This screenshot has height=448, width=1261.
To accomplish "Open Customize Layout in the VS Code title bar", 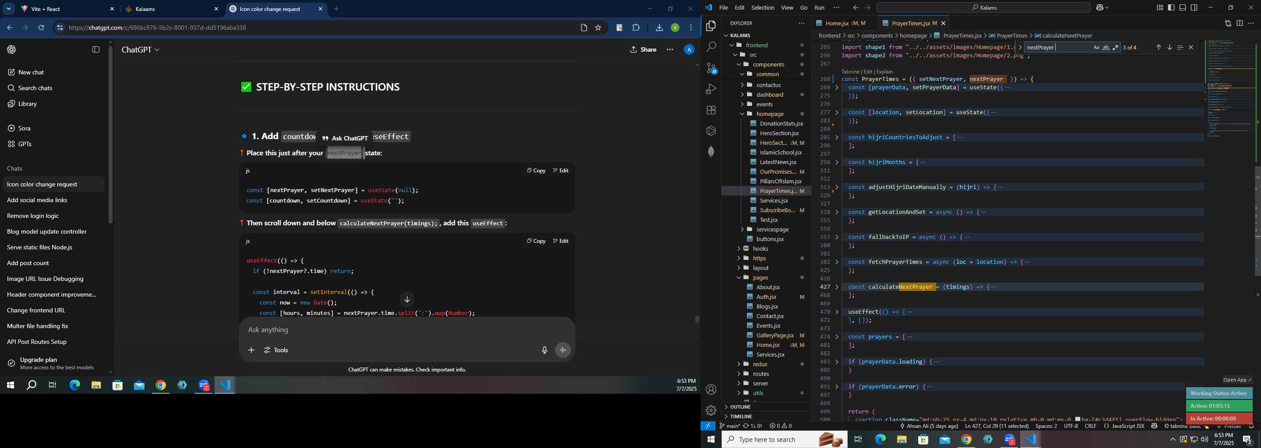I will pyautogui.click(x=1160, y=7).
